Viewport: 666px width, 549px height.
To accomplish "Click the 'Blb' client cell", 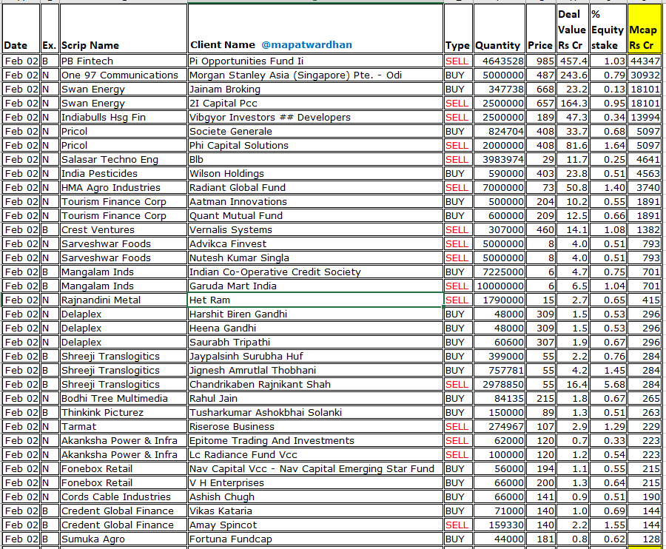I will coord(315,159).
